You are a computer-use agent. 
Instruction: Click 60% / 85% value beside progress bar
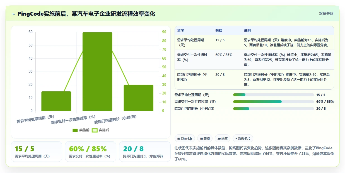[325, 102]
